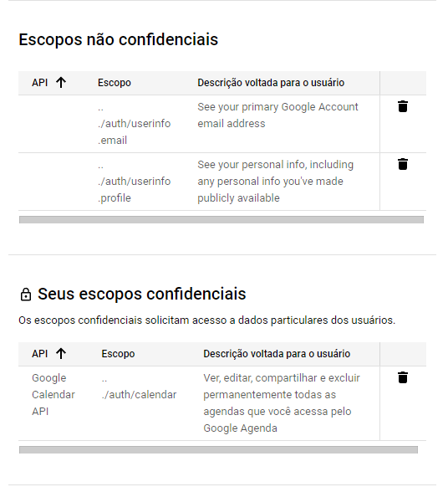Select Escopo column header in non-confidential table
The width and height of the screenshot is (448, 492).
coord(115,83)
